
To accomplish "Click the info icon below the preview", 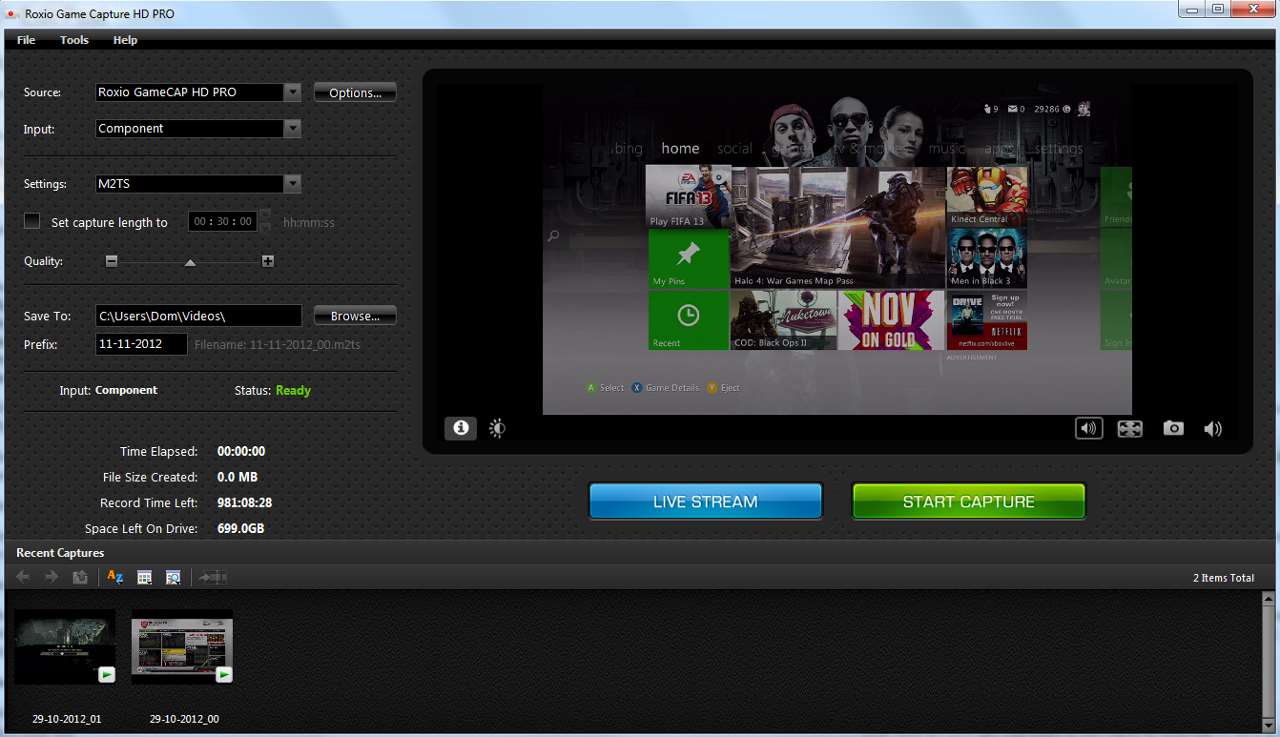I will 461,428.
